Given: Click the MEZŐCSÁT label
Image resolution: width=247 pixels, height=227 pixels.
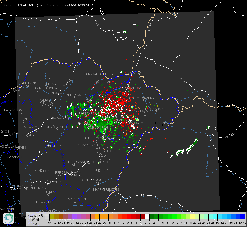Looking at the screenshot, I should [x=55, y=127].
